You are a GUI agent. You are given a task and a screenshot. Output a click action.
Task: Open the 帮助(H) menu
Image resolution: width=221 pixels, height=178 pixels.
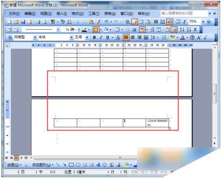click(x=144, y=14)
